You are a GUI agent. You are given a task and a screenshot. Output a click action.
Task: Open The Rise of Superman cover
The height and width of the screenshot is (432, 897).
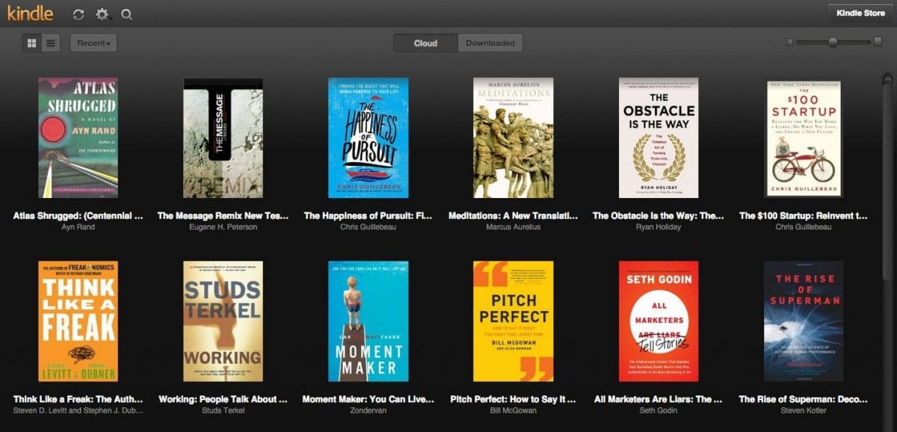804,321
